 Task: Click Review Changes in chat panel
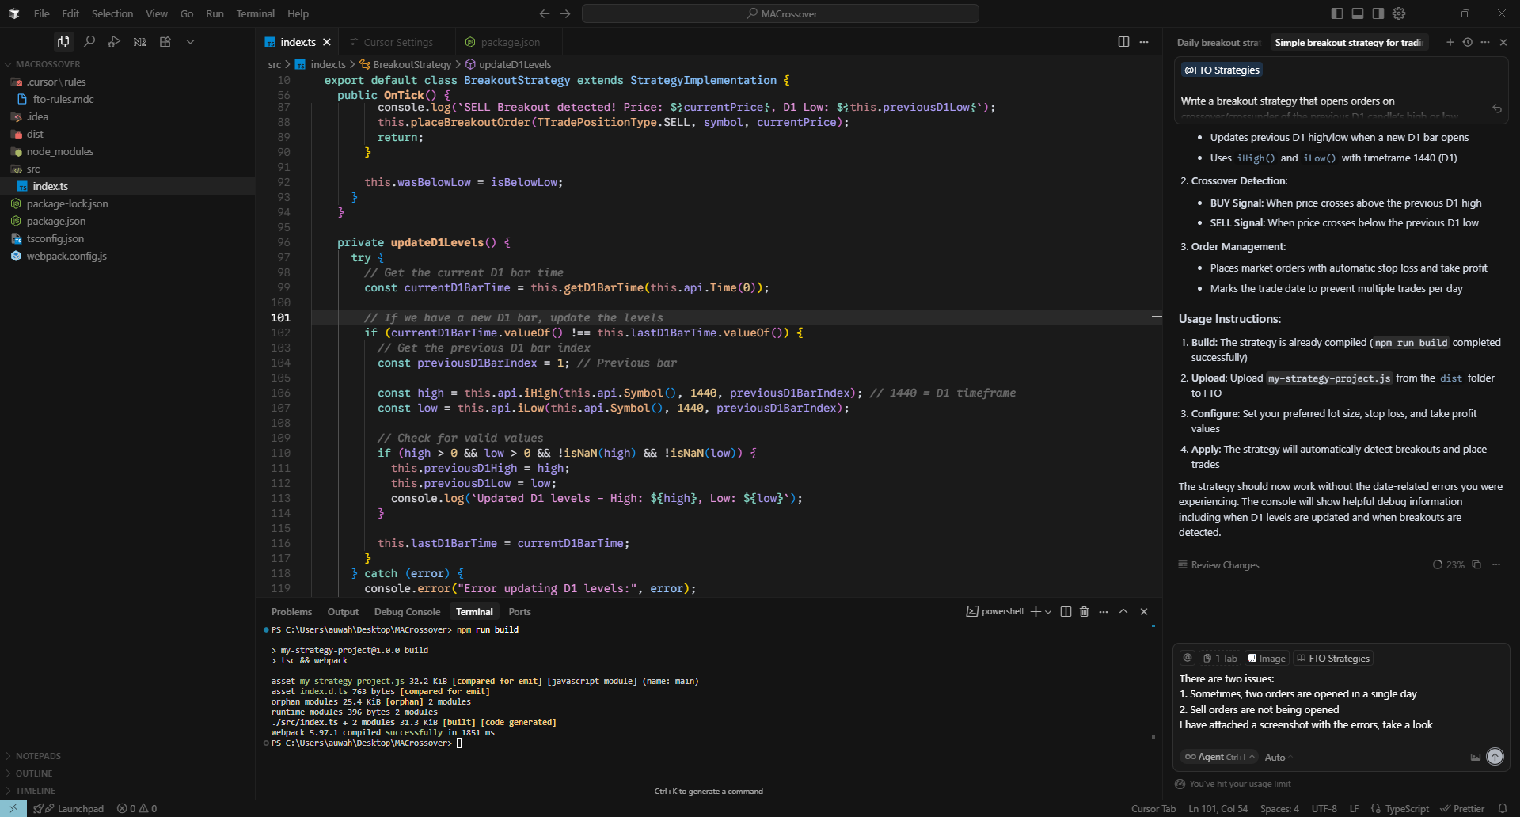[1224, 565]
